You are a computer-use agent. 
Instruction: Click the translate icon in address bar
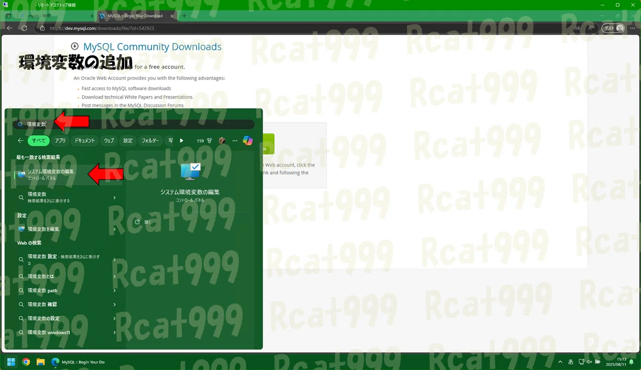577,28
